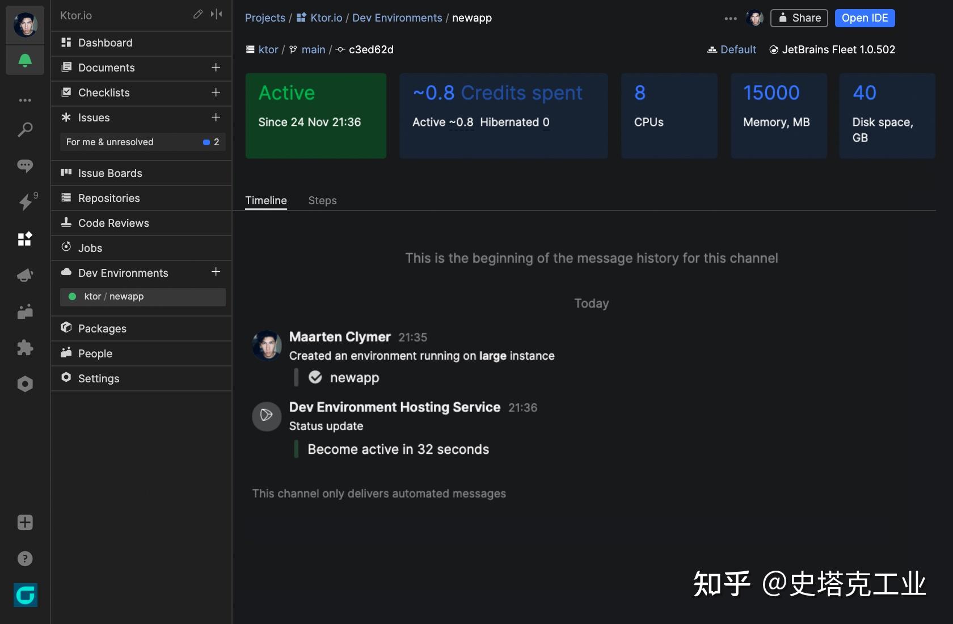Open the three-dots more menu in left rail

tap(25, 100)
